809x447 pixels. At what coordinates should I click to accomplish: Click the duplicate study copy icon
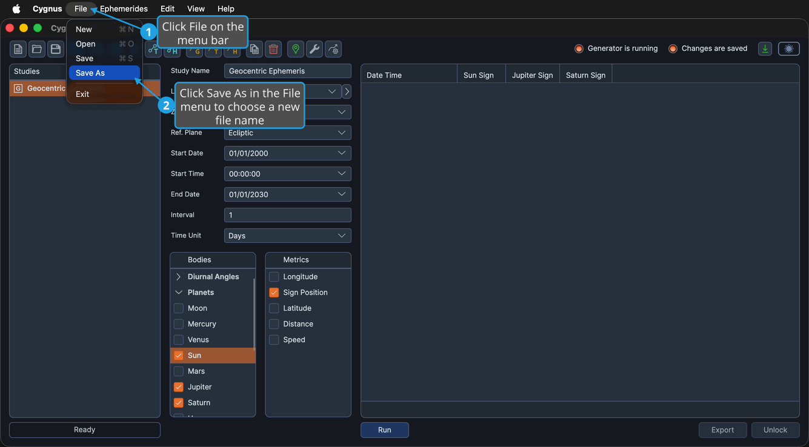255,49
